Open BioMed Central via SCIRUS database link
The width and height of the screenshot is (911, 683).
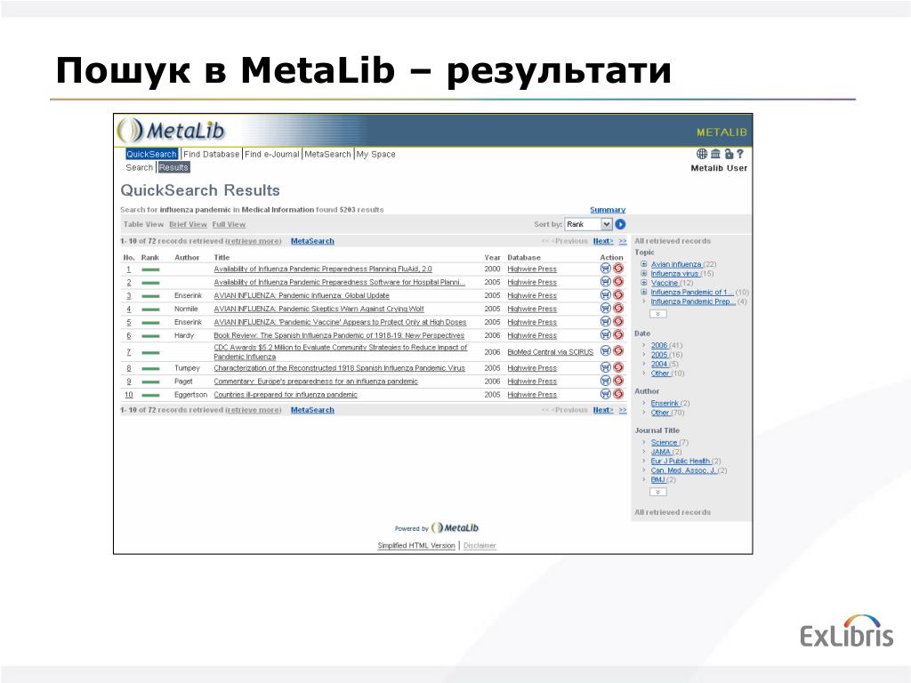tap(550, 352)
